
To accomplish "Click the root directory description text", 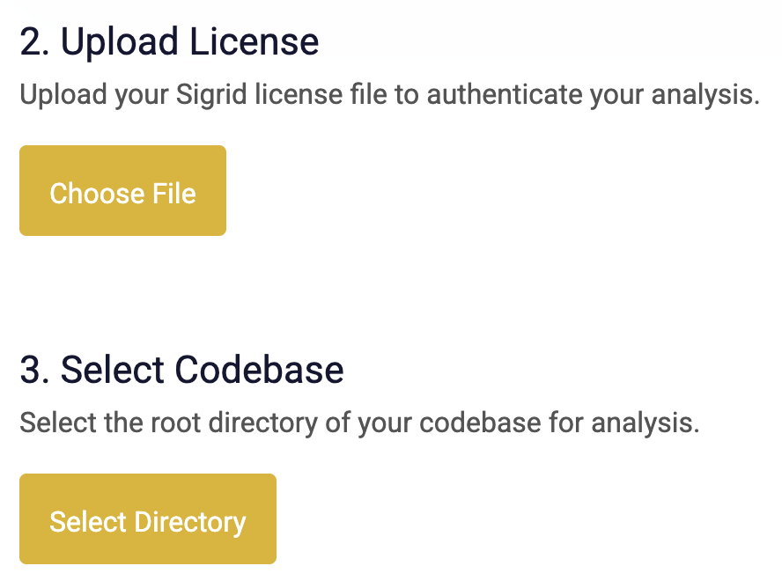I will pos(359,423).
